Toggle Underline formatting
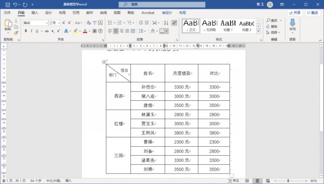The height and width of the screenshot is (184, 324). pyautogui.click(x=37, y=31)
